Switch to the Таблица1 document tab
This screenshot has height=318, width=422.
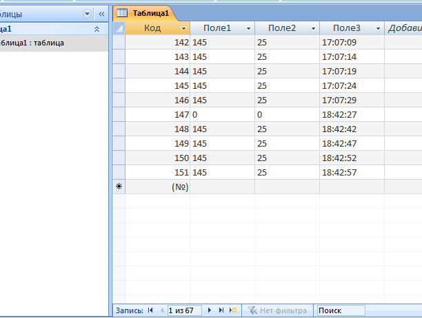tap(145, 13)
